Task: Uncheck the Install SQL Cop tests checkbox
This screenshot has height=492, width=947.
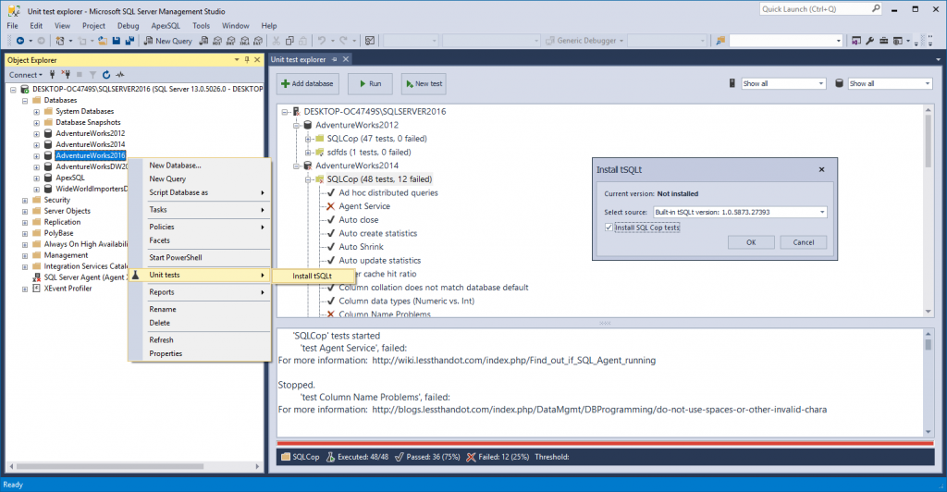Action: [x=608, y=228]
